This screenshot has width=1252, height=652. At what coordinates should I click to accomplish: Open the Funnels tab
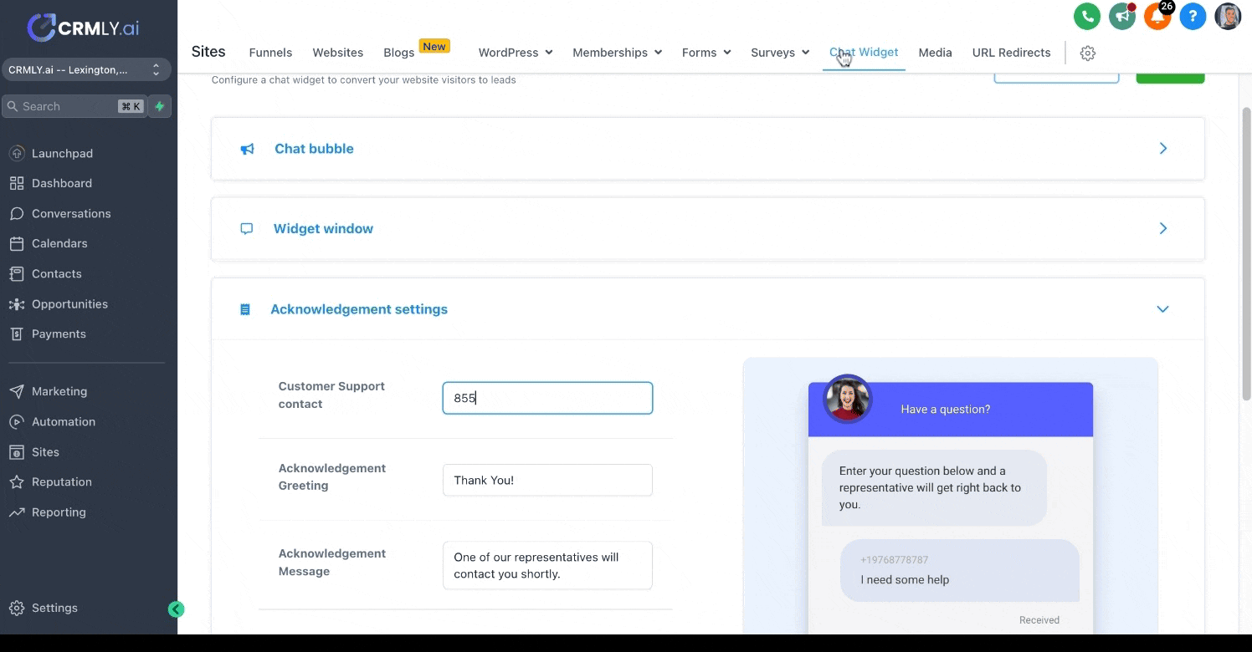pos(270,52)
